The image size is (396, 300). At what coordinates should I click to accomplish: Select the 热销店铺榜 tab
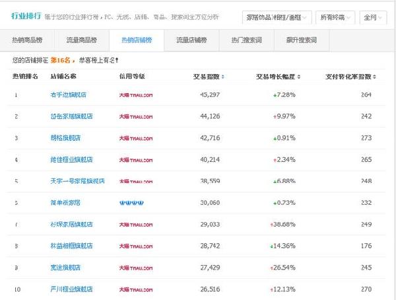pyautogui.click(x=137, y=40)
